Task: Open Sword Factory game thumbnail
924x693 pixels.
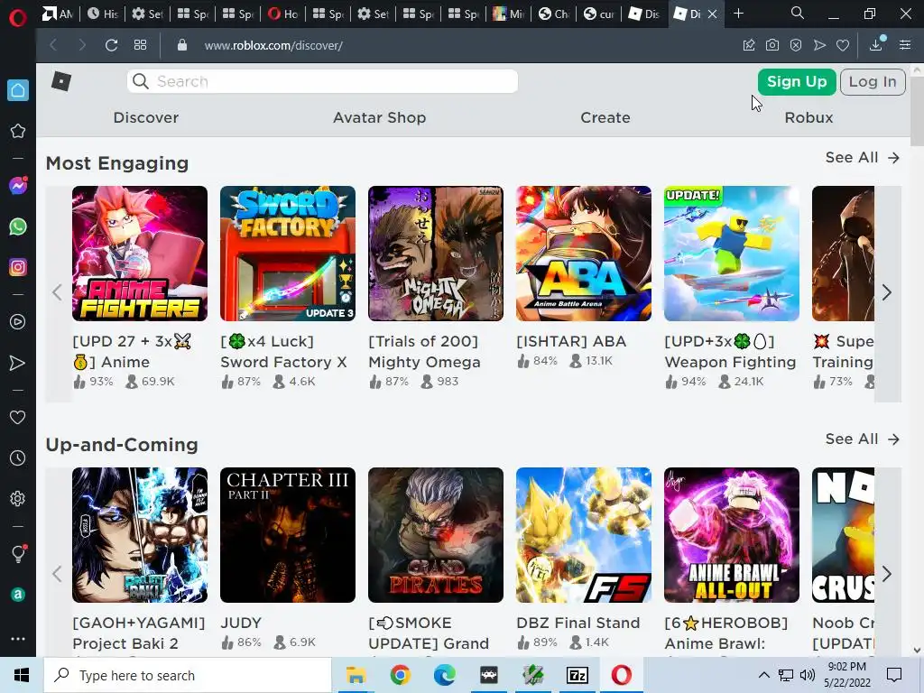Action: click(288, 254)
